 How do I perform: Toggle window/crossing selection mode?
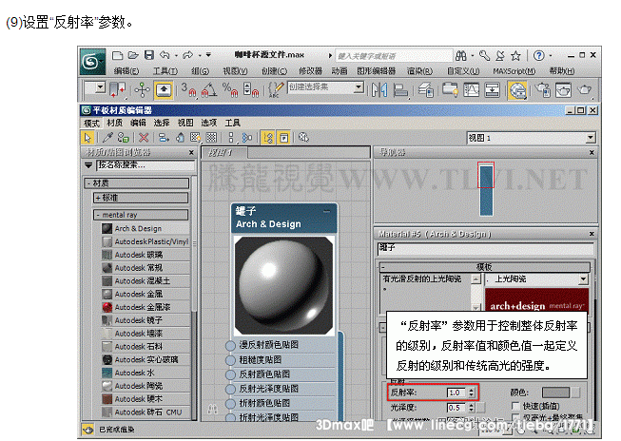(117, 90)
